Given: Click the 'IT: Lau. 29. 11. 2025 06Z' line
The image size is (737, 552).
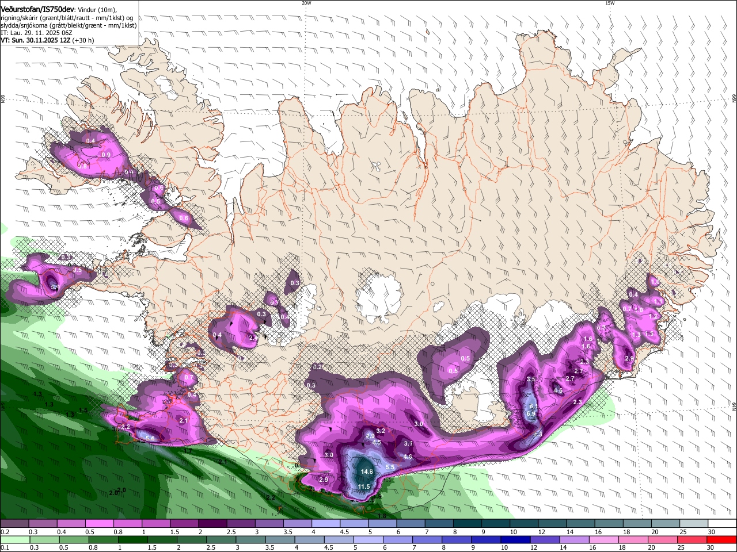Looking at the screenshot, I should 36,33.
